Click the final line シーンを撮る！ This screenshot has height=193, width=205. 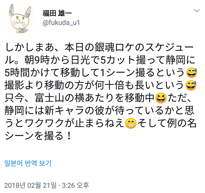pyautogui.click(x=38, y=136)
